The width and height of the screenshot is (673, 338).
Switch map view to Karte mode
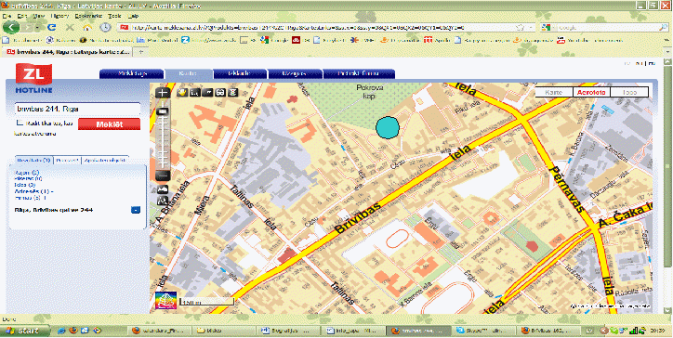[554, 92]
